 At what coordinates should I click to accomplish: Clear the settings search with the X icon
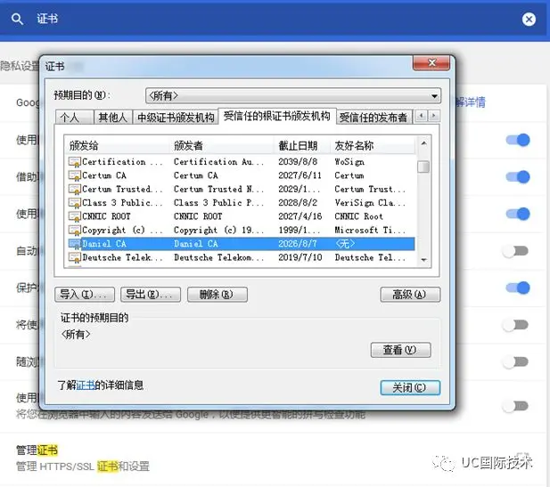[529, 19]
